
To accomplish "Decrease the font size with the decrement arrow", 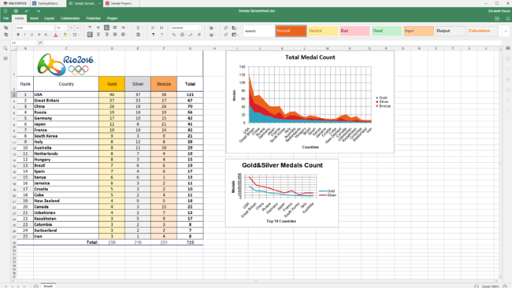I will point(78,28).
